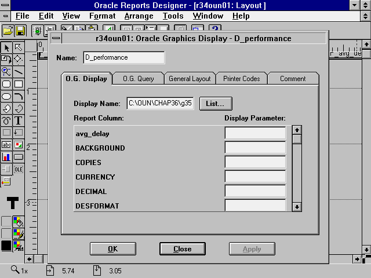Click the traffic light Run icon
This screenshot has height=278, width=371.
coord(37,30)
